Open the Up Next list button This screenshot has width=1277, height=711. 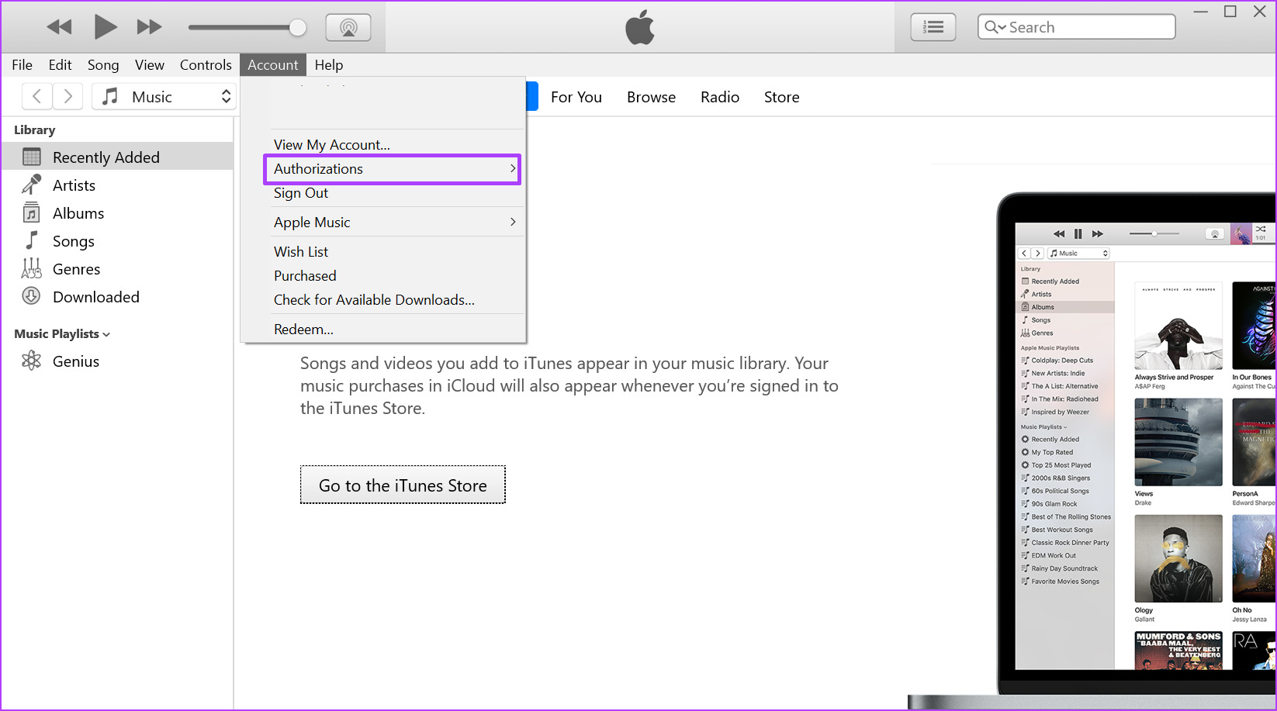click(x=933, y=27)
